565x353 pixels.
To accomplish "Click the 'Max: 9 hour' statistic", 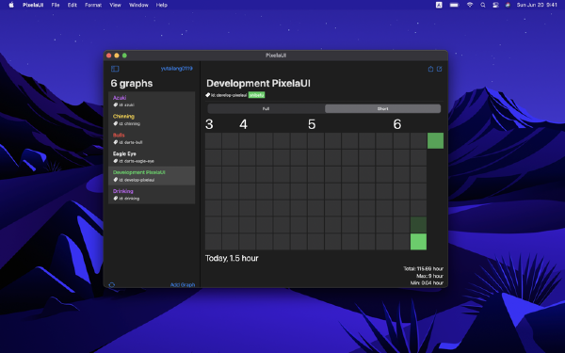I will (429, 276).
